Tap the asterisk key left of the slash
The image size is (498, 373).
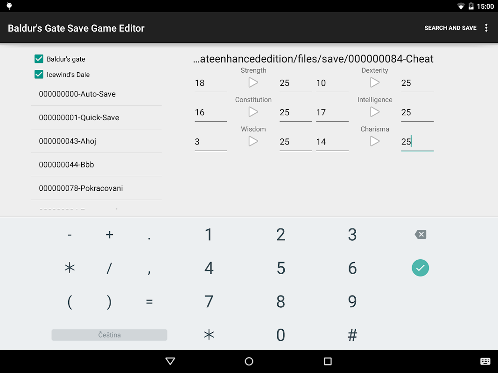pyautogui.click(x=70, y=268)
